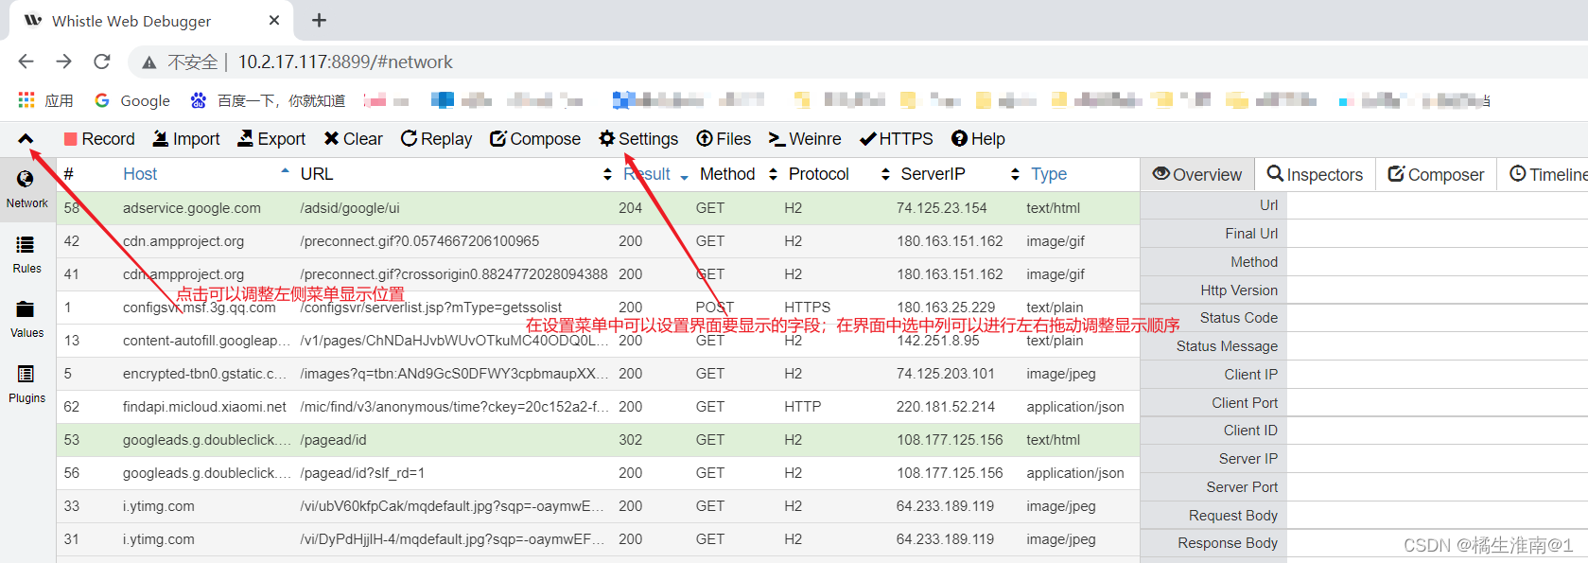Click the browser forward button
This screenshot has height=563, width=1588.
[x=63, y=62]
